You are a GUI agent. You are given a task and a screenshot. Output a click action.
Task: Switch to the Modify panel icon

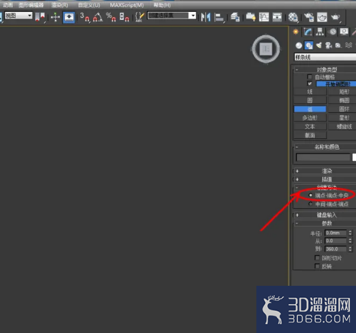click(x=308, y=32)
